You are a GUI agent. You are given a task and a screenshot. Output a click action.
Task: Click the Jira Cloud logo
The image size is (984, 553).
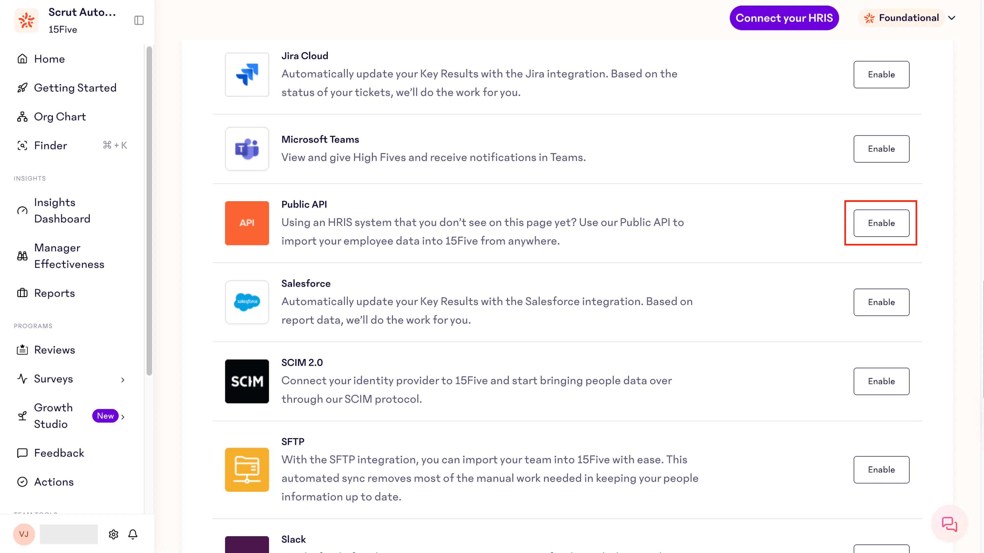pos(247,75)
